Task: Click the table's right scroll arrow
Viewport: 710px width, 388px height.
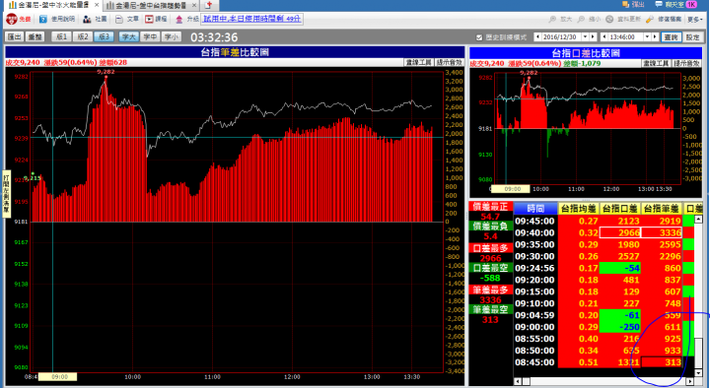Action: pos(690,382)
